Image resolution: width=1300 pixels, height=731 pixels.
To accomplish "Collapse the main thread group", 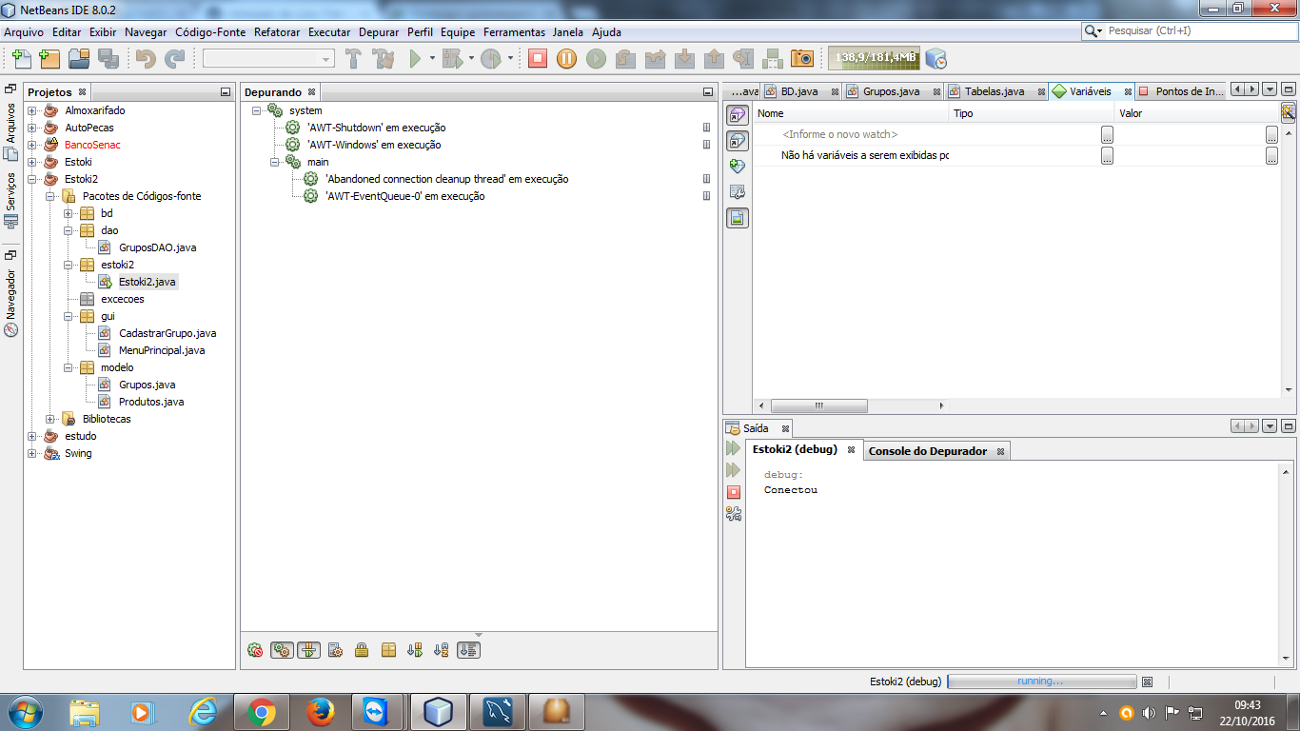I will pyautogui.click(x=274, y=162).
